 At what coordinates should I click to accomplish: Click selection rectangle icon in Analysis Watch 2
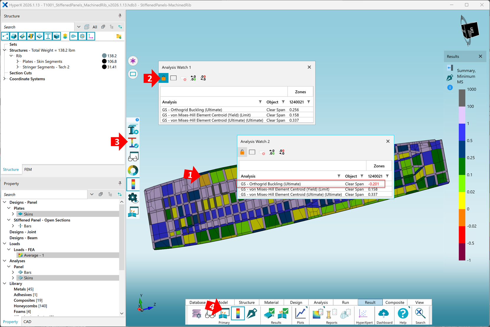[x=252, y=152]
